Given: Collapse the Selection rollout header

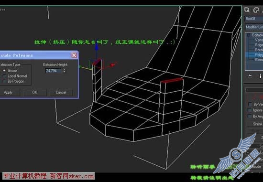Looking at the screenshot, I should [254, 90].
